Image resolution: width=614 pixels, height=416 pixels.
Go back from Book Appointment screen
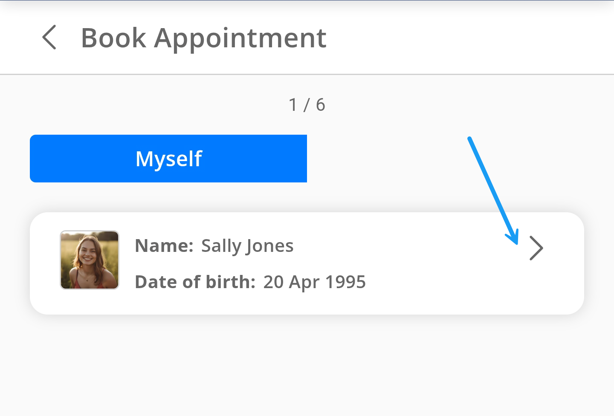pos(49,38)
